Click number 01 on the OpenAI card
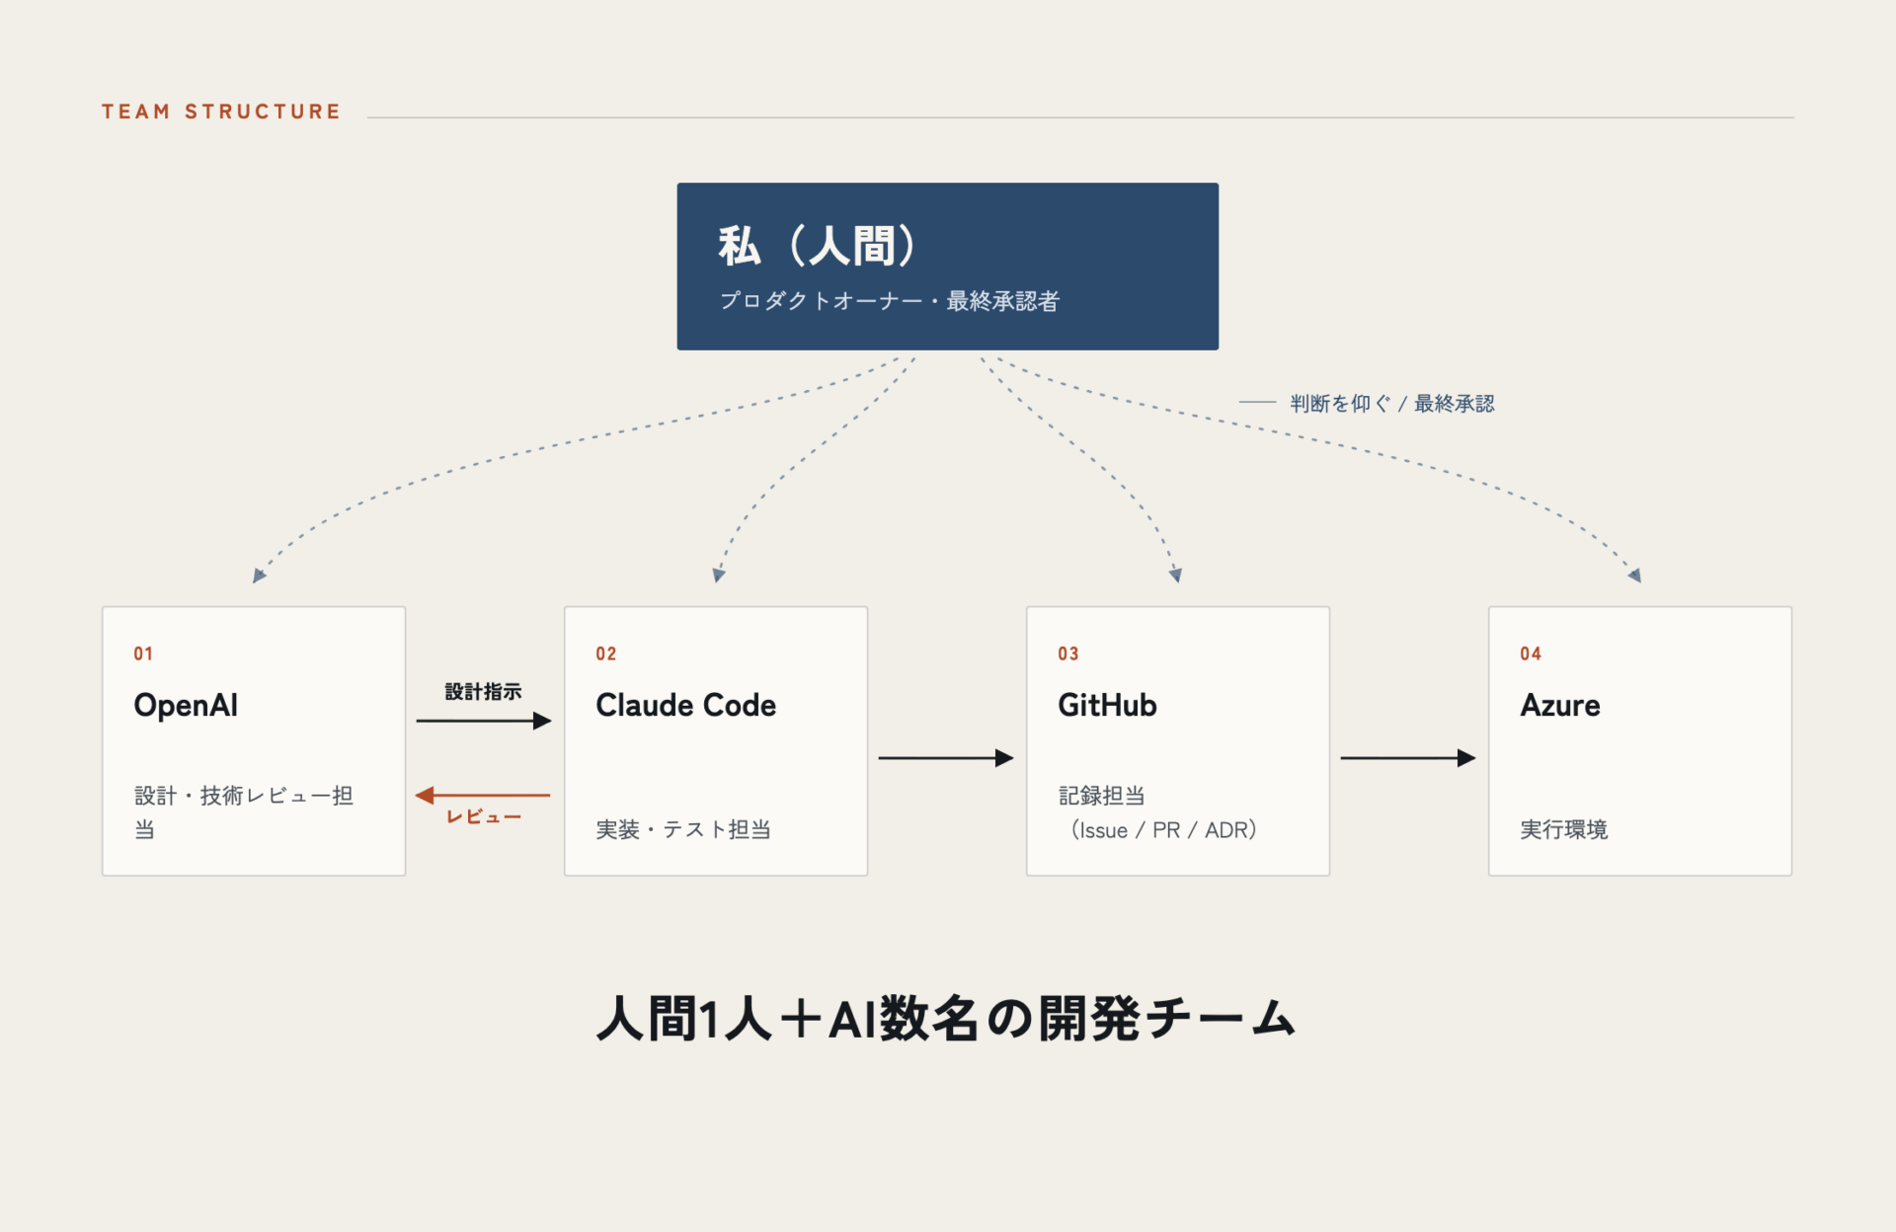 tap(143, 654)
